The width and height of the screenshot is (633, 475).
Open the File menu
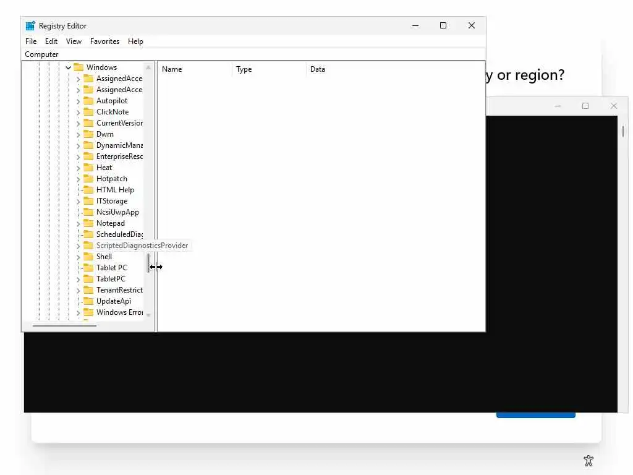(x=31, y=41)
